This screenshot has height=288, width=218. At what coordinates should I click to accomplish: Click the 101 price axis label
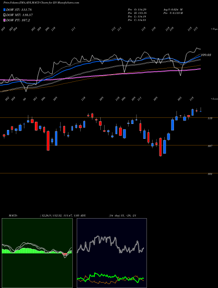pyautogui.click(x=210, y=174)
